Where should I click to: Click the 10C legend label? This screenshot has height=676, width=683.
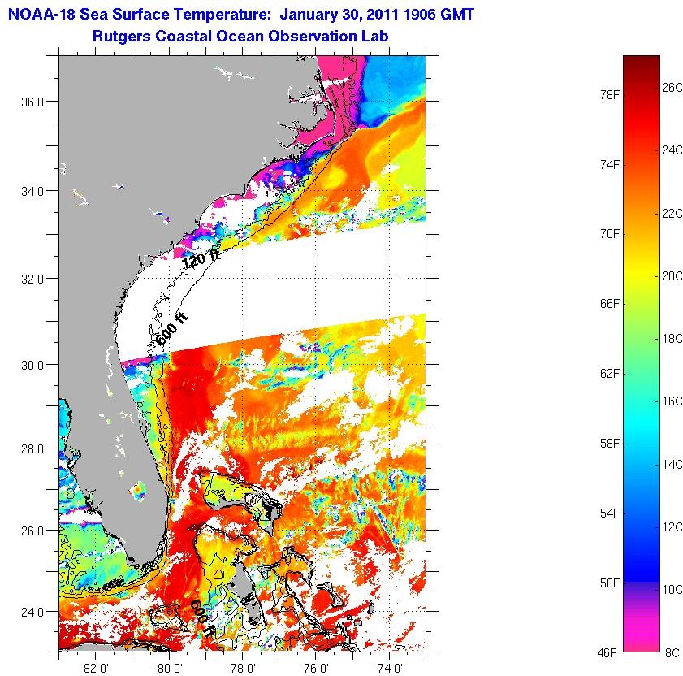point(672,590)
